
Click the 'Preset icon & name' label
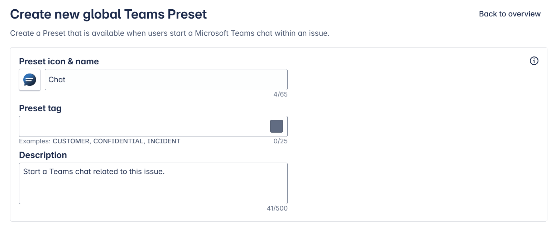tap(59, 61)
